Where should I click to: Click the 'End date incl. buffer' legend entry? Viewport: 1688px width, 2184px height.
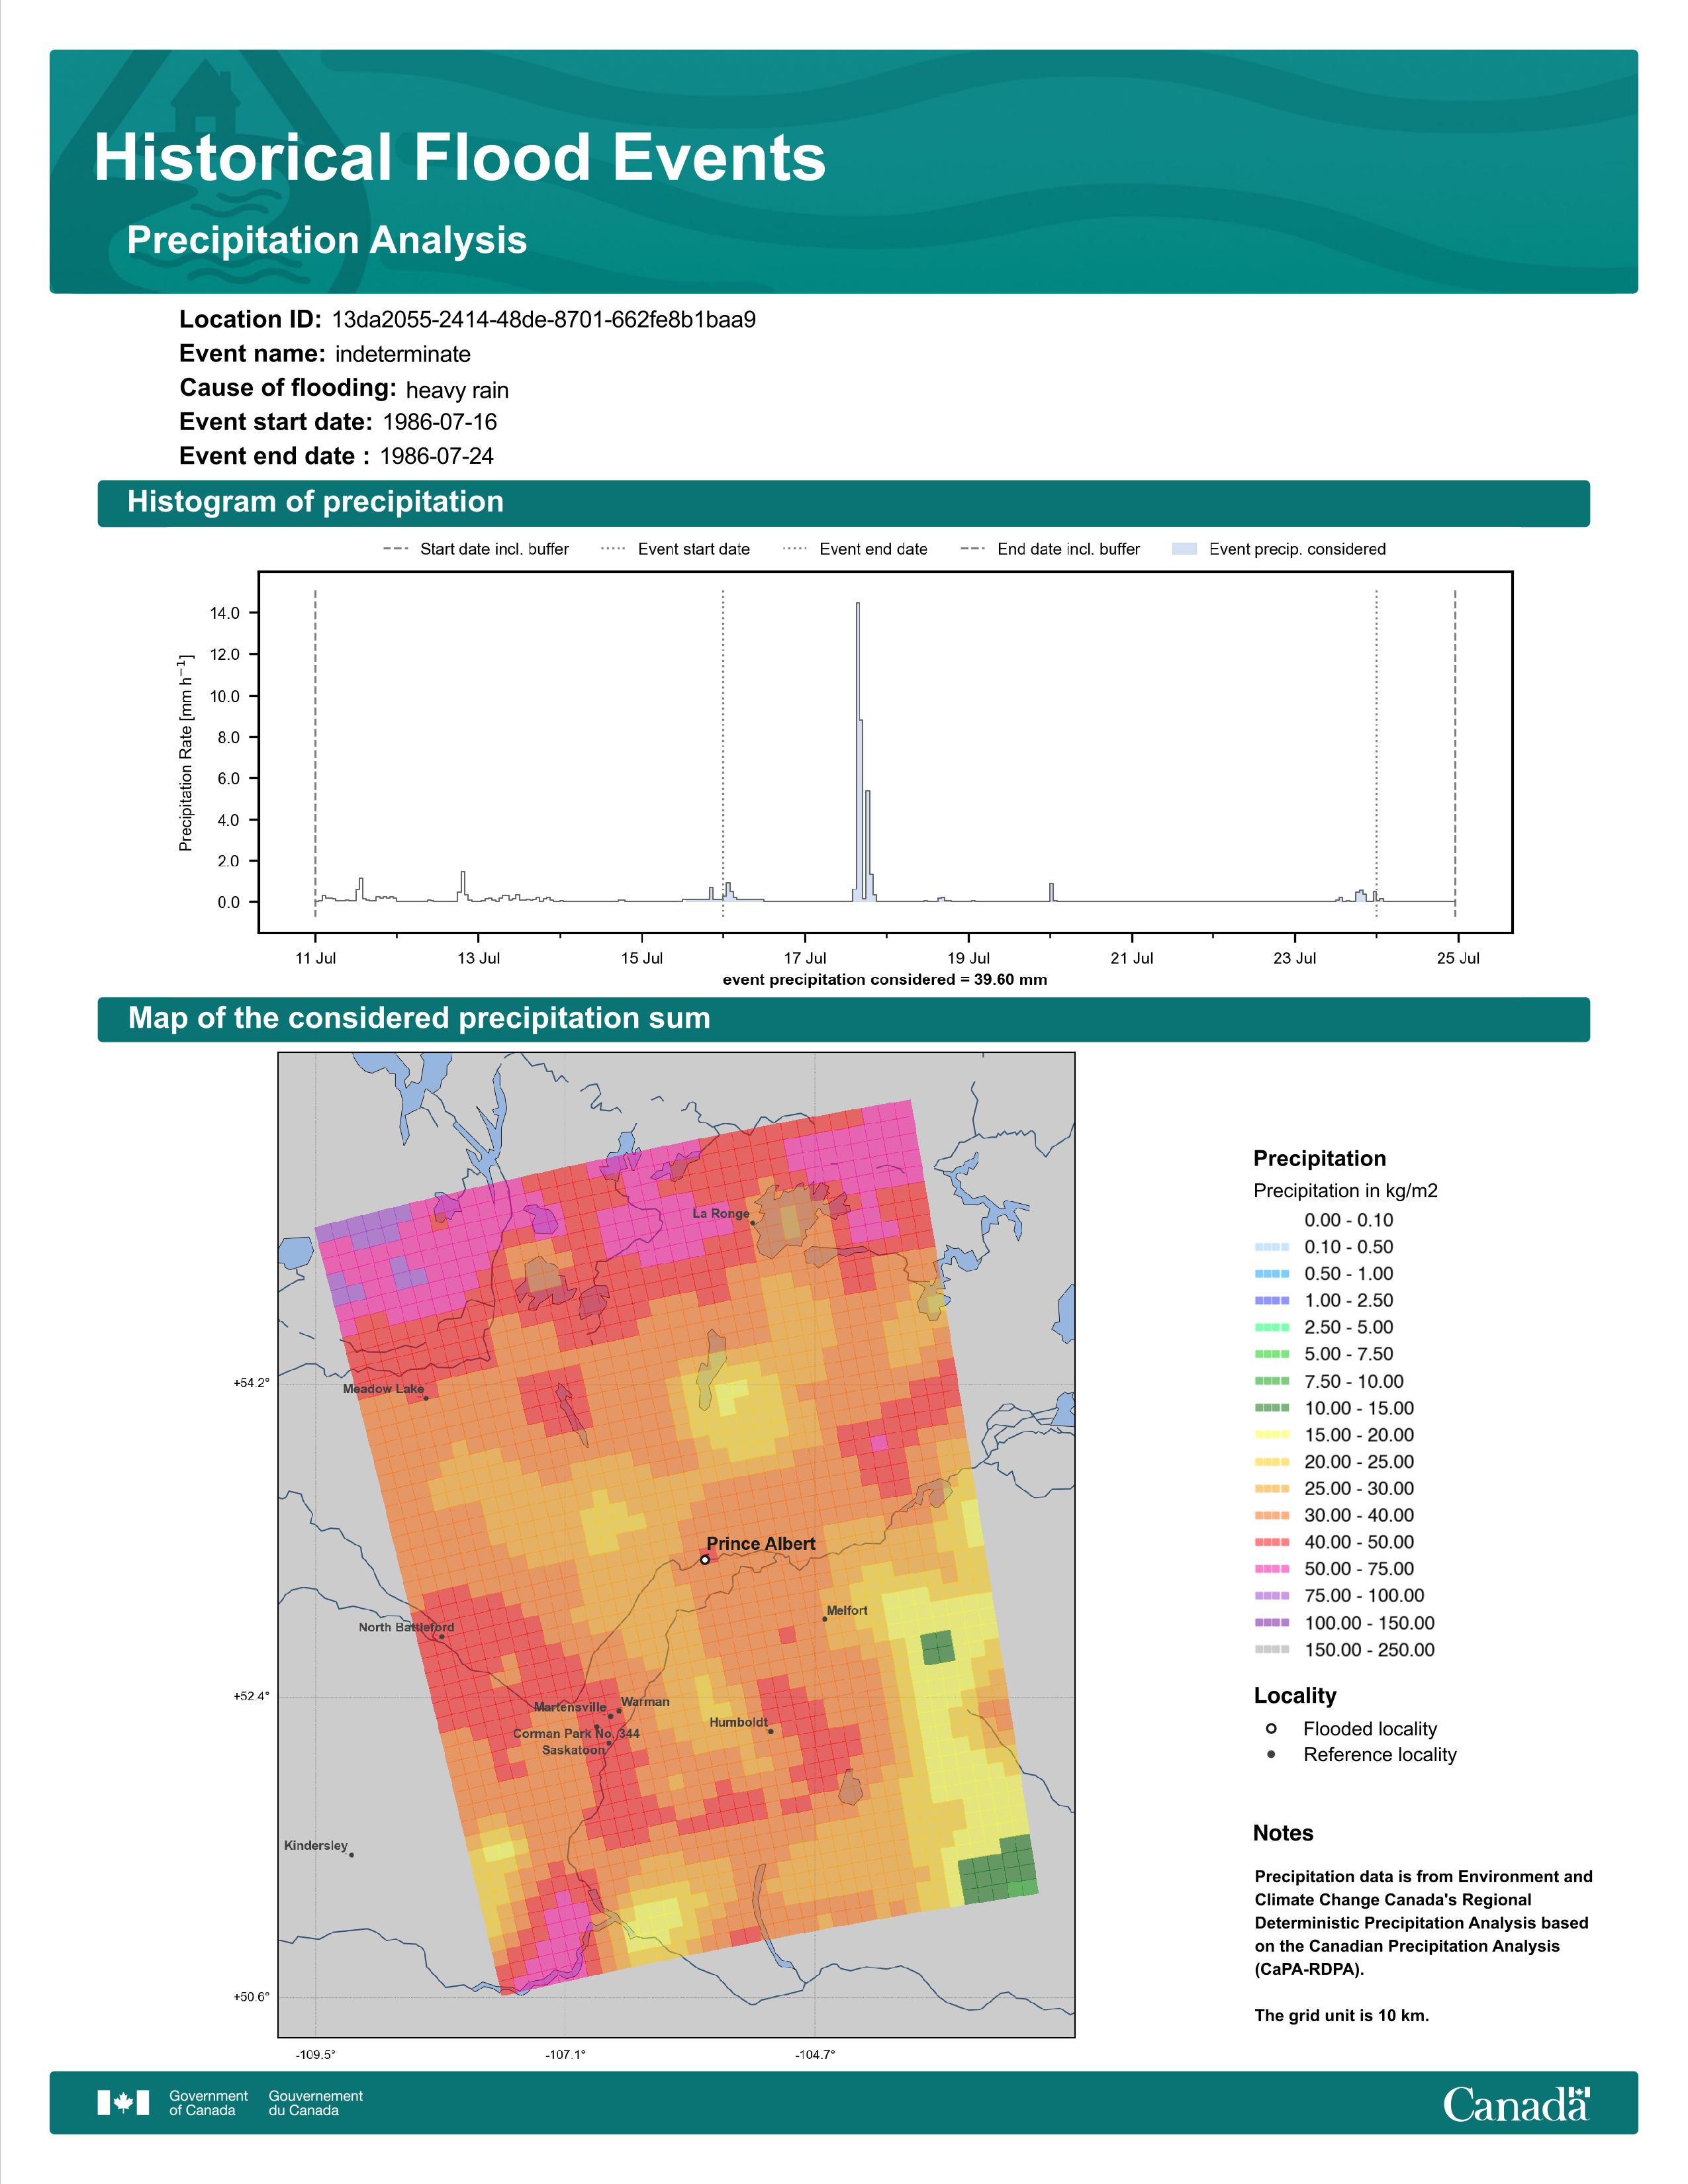[1050, 549]
